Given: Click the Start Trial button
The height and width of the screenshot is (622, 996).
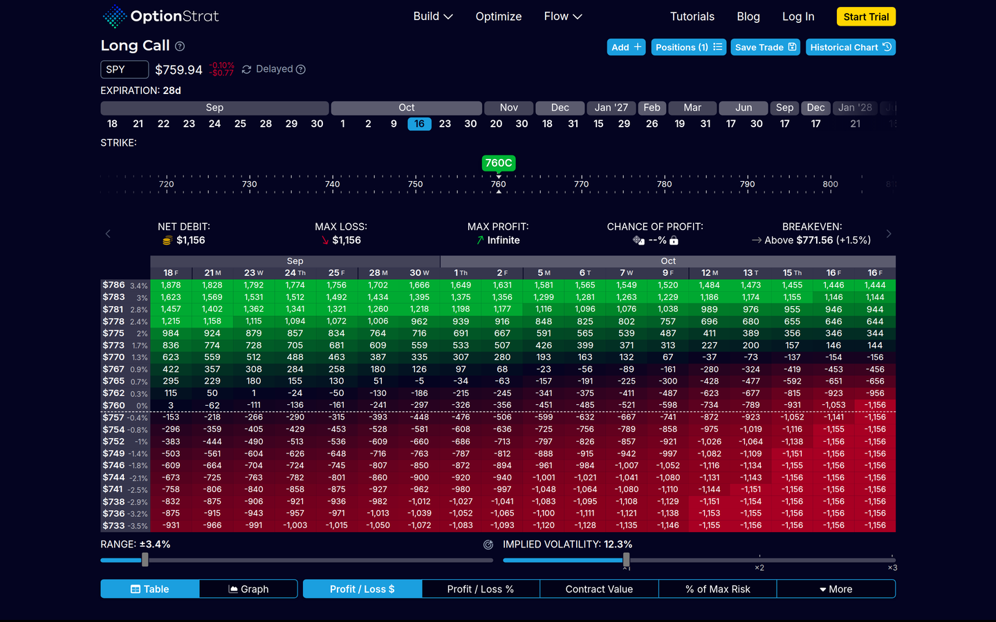Looking at the screenshot, I should (x=866, y=17).
